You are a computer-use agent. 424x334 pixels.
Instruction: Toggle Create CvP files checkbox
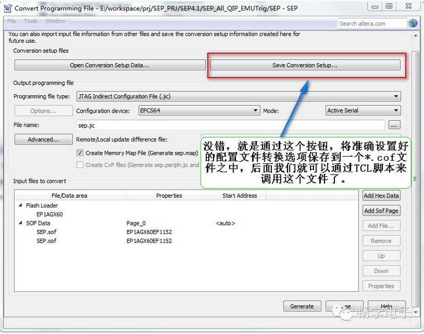click(x=80, y=165)
